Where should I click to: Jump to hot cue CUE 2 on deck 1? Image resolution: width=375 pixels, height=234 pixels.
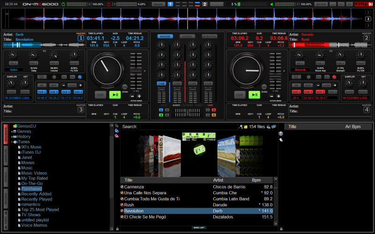[54, 92]
